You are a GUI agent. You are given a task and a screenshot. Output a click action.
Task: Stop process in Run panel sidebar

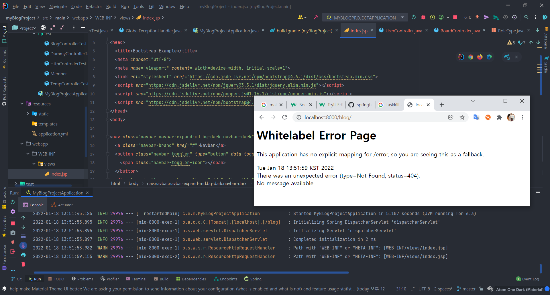(13, 223)
